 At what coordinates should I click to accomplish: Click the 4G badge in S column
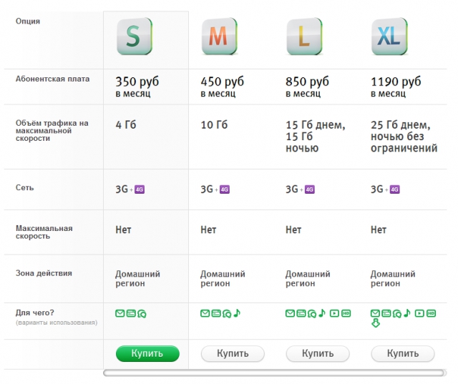click(140, 189)
